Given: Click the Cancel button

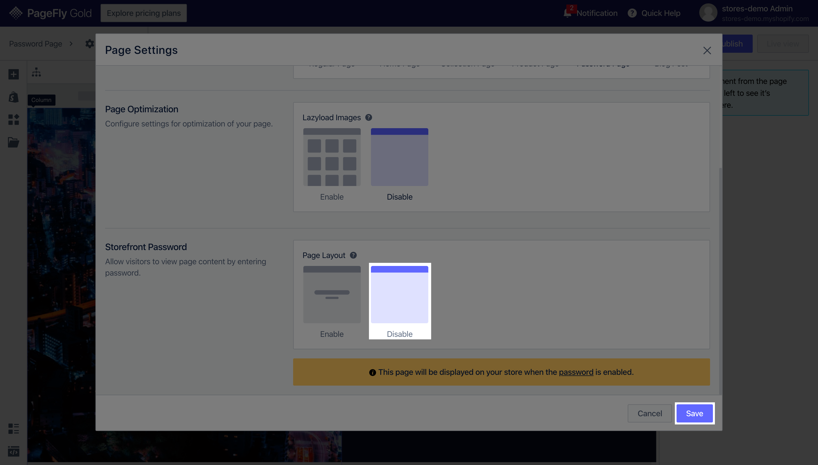Looking at the screenshot, I should (x=649, y=413).
